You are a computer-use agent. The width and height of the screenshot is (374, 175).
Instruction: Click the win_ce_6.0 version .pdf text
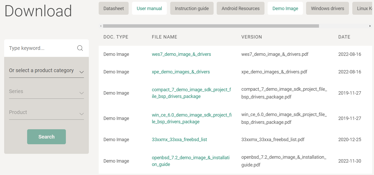coord(284,118)
